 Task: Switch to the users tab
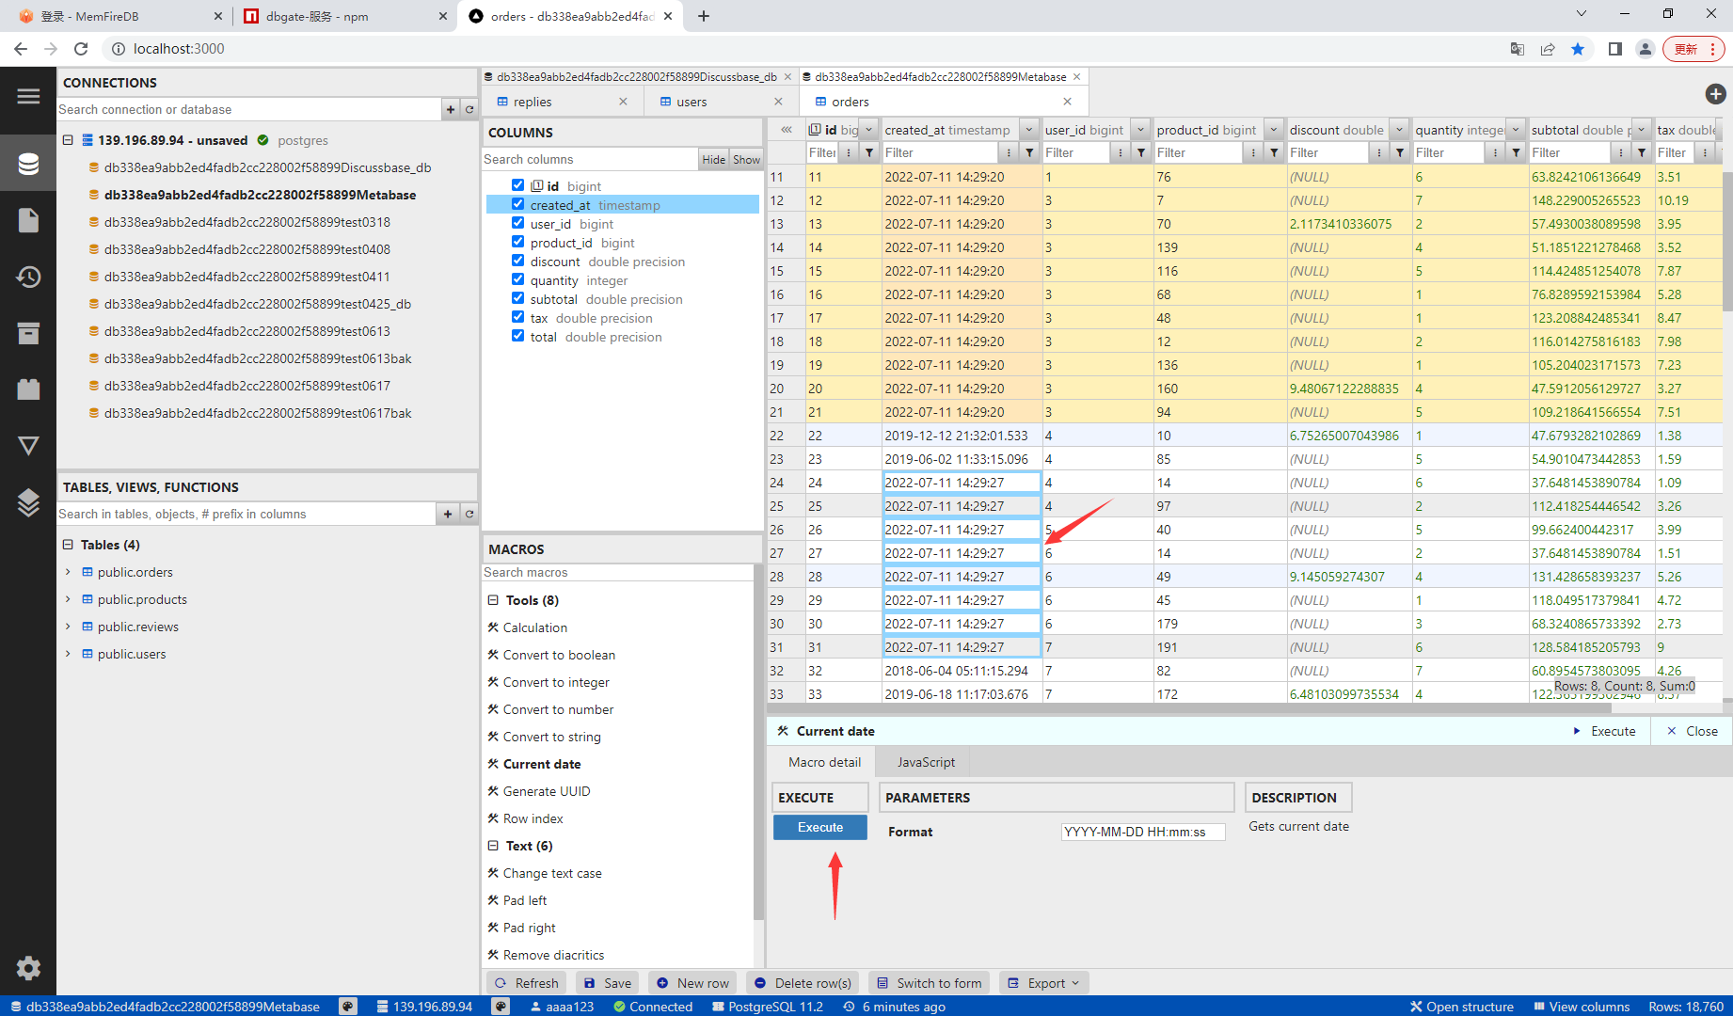tap(692, 102)
